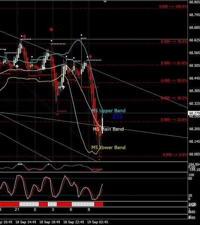Click price axis value 68.505
Viewport: 200px width, 225px height.
(x=195, y=65)
